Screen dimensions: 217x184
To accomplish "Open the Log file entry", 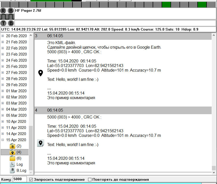I will point(13,164).
